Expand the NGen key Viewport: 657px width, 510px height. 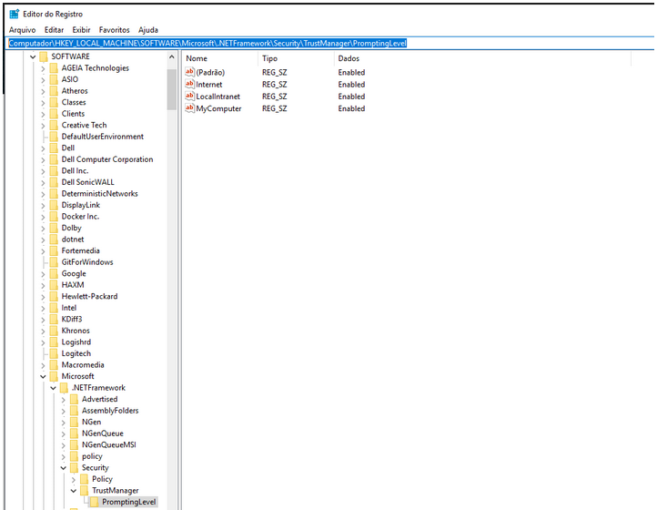coord(64,422)
